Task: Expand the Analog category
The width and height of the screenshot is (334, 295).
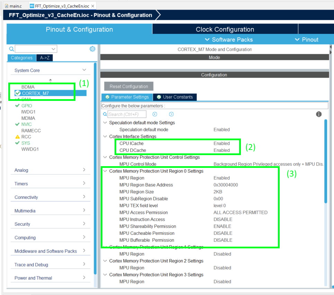Action: coord(84,170)
